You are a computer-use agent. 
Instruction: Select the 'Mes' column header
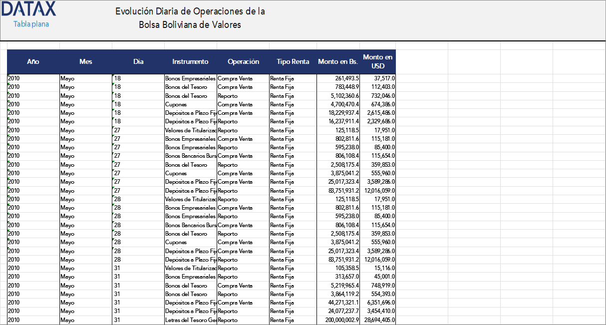[85, 61]
